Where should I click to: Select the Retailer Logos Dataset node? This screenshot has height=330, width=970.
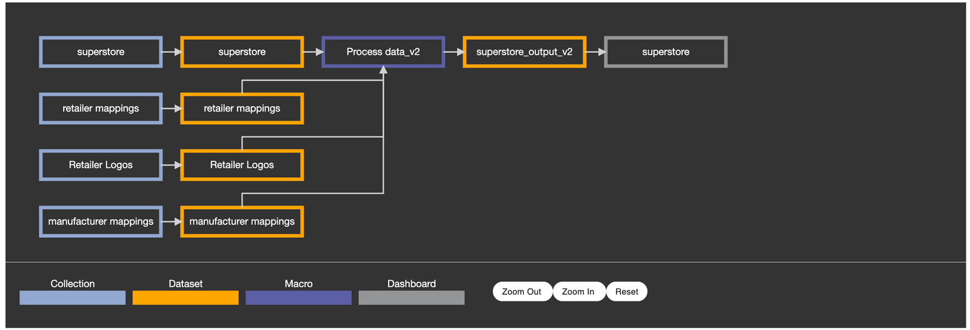[x=242, y=165]
